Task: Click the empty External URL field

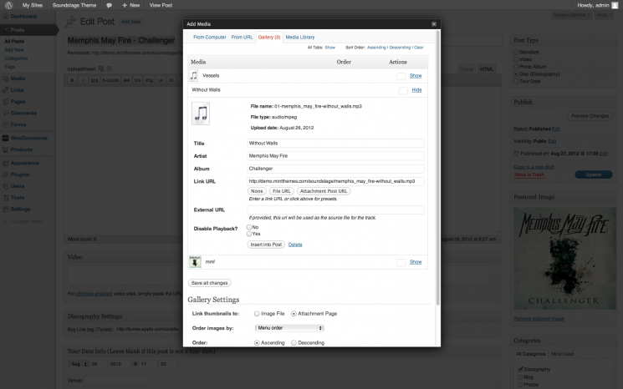Action: pyautogui.click(x=335, y=210)
